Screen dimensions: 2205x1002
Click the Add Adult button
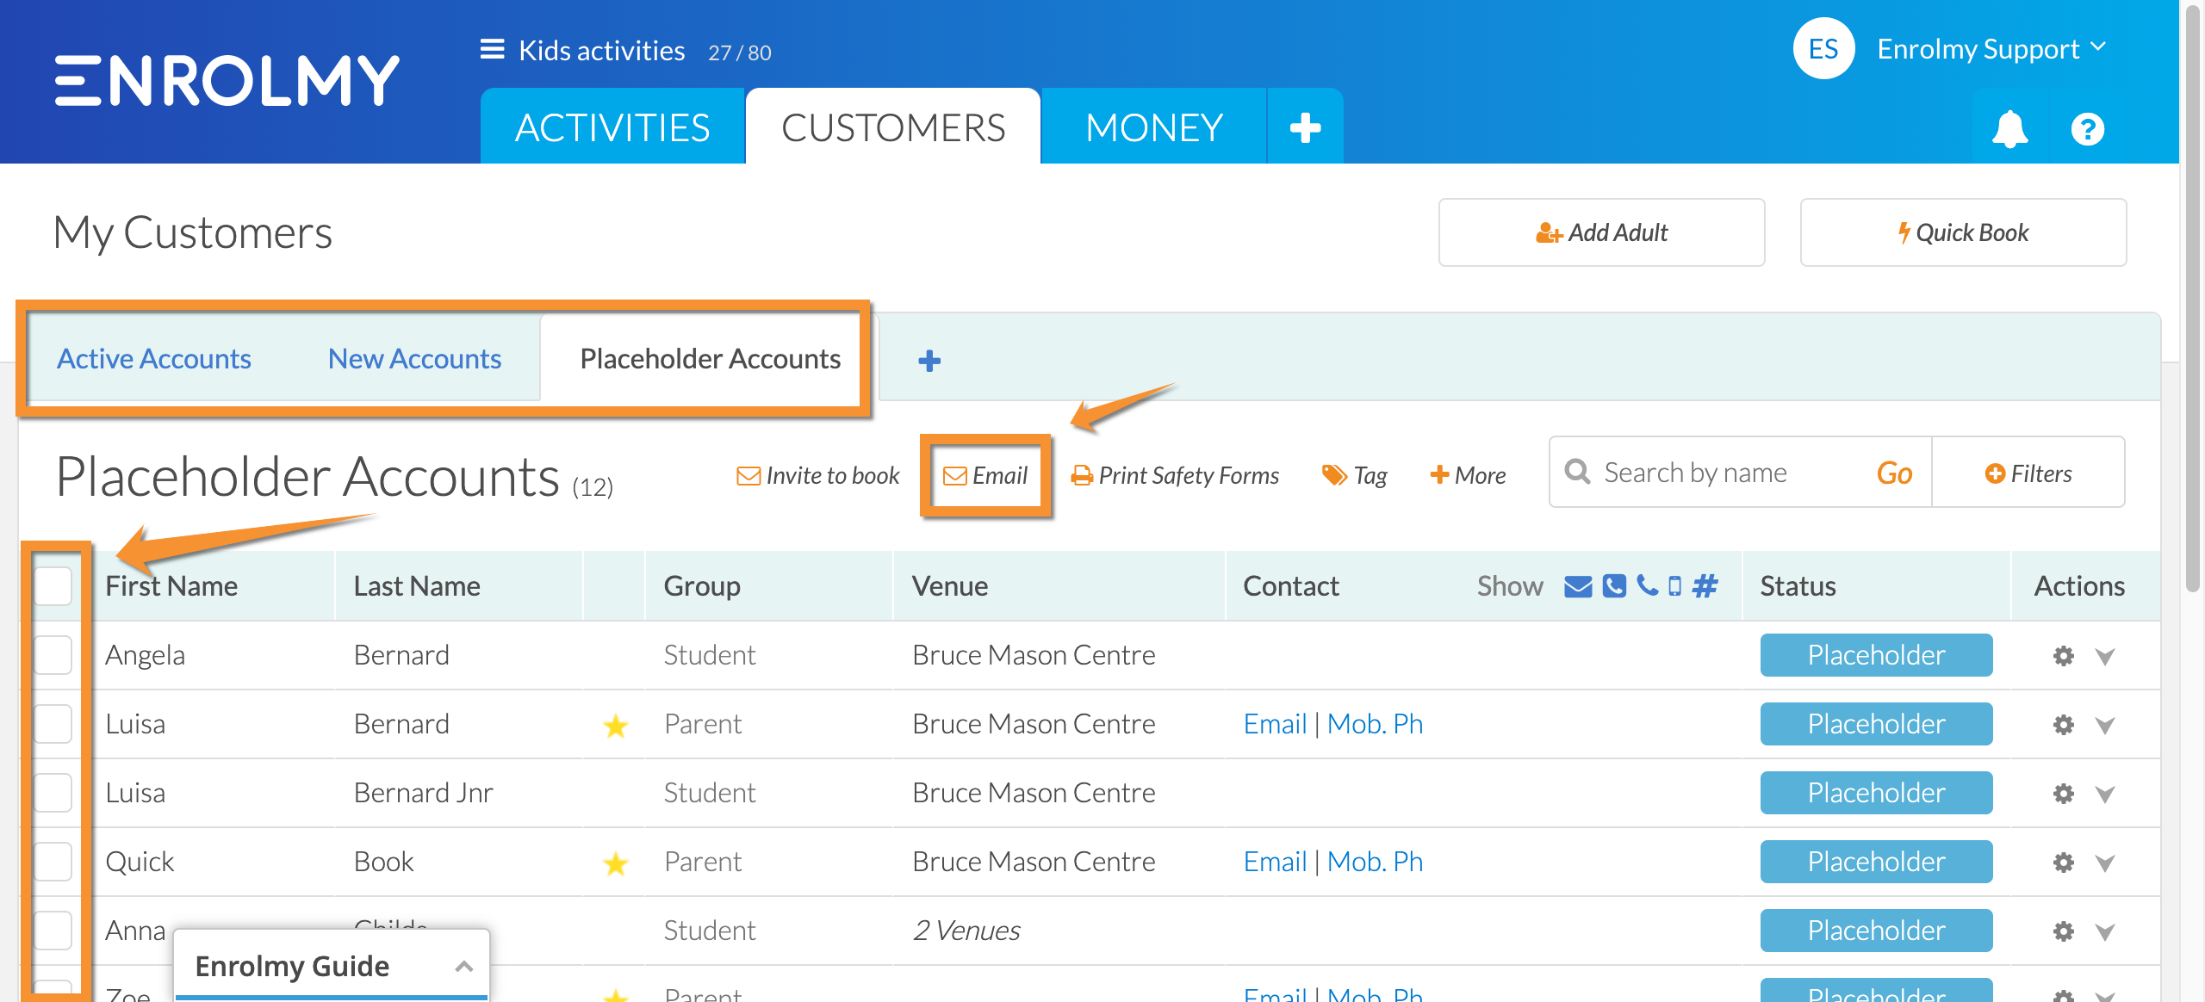(x=1601, y=232)
